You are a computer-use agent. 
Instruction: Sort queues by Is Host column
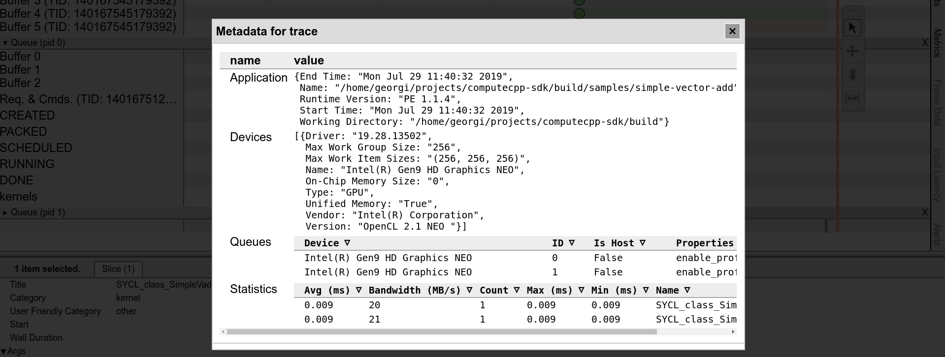(x=619, y=243)
